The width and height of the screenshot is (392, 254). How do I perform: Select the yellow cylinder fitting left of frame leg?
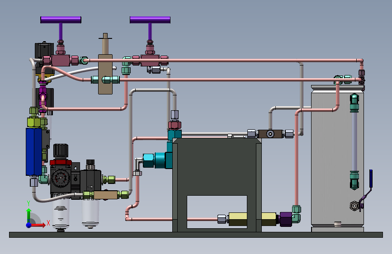pos(238,219)
